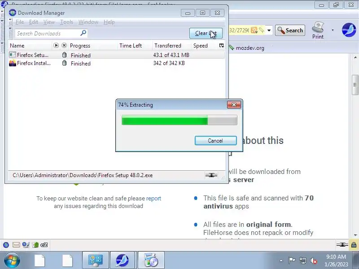Open the Tools menu in Download Manager
359x269 pixels.
(x=66, y=22)
